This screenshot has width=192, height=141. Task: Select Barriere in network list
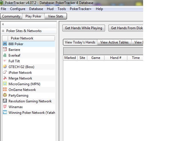point(29,50)
